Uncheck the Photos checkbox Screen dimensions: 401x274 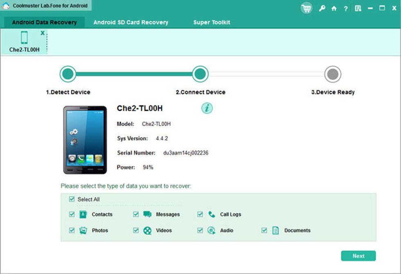[x=72, y=230]
